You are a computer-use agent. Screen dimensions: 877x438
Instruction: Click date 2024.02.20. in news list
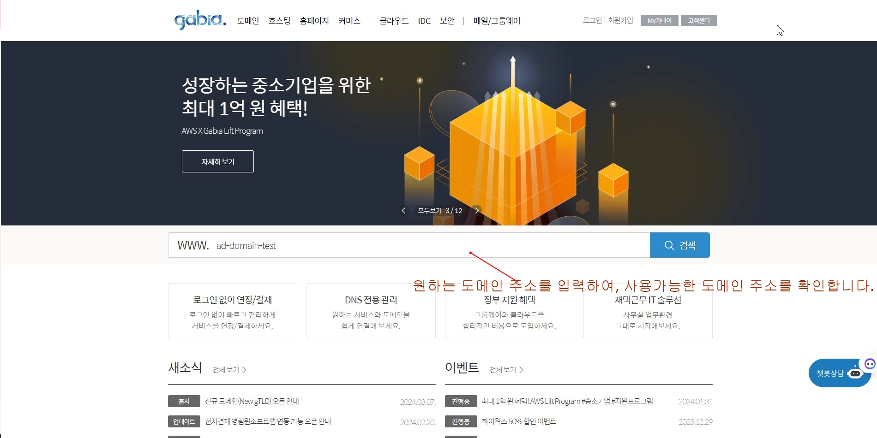click(x=418, y=422)
